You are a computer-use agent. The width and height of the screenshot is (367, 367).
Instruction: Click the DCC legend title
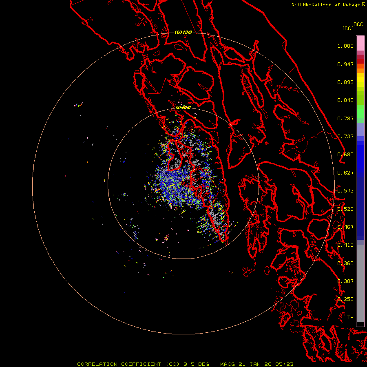(x=358, y=24)
